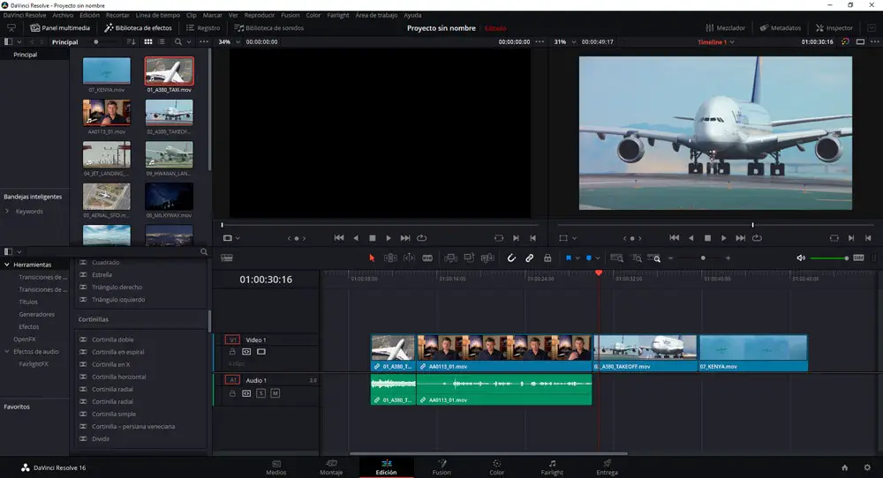Click the timeline volume speaker icon
Image resolution: width=883 pixels, height=478 pixels.
(x=801, y=258)
